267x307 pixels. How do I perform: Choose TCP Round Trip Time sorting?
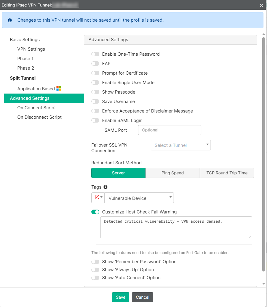point(227,173)
